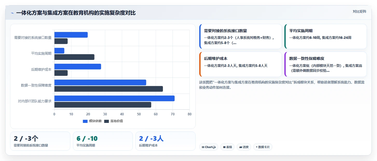The width and height of the screenshot is (377, 161).
Task: Click the text 一体化方案约6-10周, 集成方案约16-24周
Action: 320,38
